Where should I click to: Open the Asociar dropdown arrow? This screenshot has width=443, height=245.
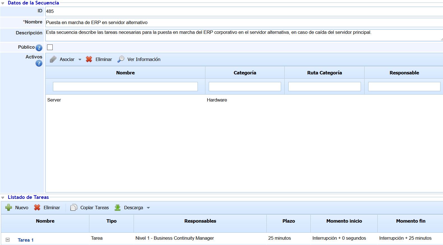coord(80,60)
